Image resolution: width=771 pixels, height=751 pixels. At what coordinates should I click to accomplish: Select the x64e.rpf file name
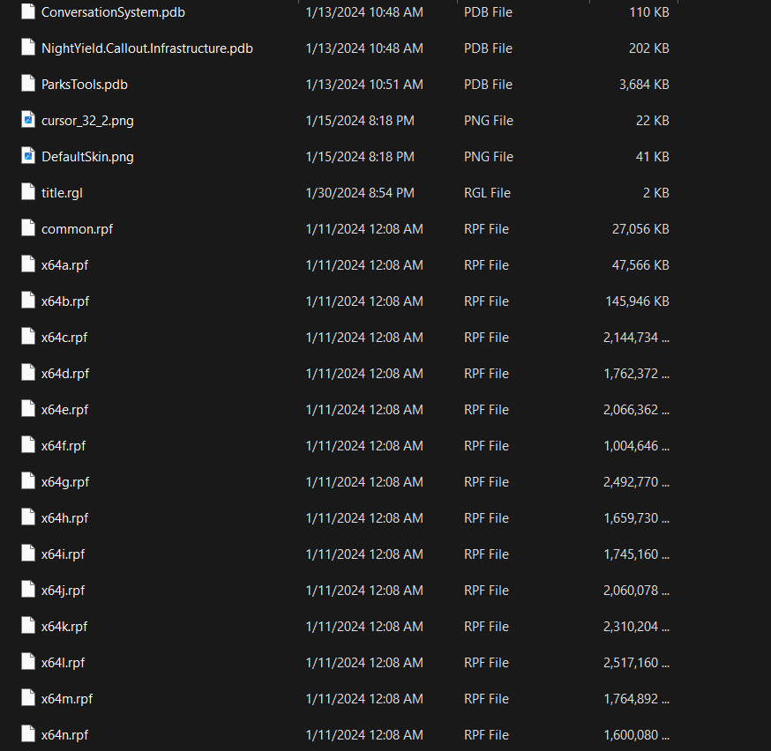(65, 410)
